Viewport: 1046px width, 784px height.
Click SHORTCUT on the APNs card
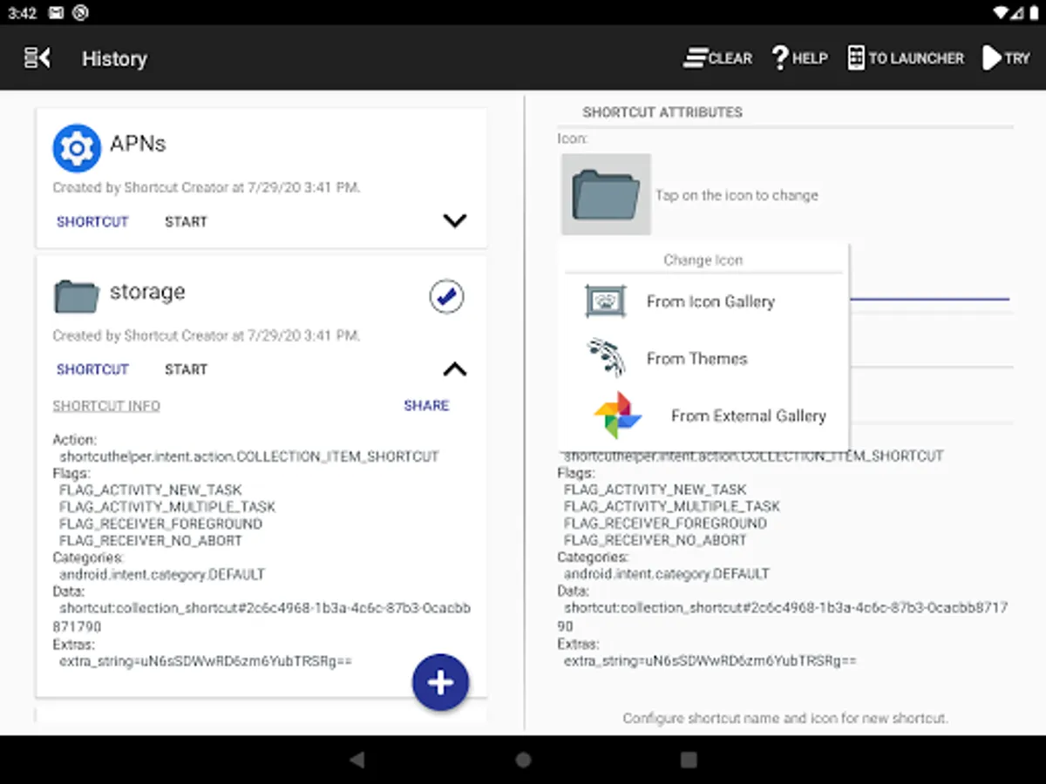pyautogui.click(x=92, y=221)
